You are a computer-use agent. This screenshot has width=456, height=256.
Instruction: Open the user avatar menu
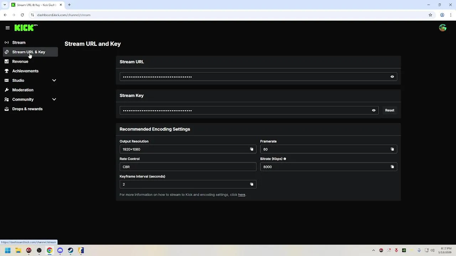[443, 28]
